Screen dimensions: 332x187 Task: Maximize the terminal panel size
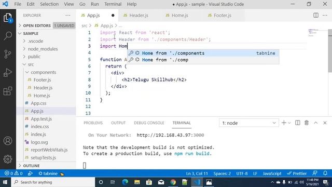[316, 123]
